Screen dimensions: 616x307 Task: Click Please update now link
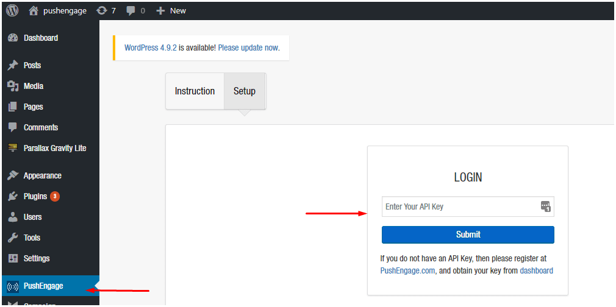(248, 48)
